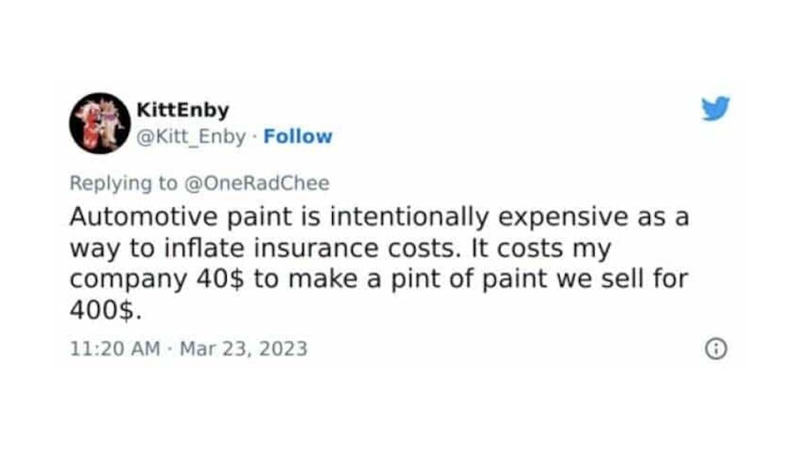Click the word "expensive" in the tweet

563,217
